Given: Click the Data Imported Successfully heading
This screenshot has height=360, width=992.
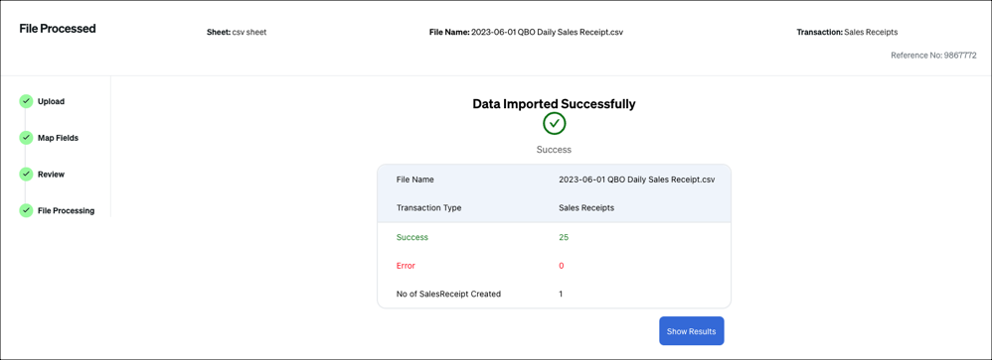Looking at the screenshot, I should click(555, 104).
